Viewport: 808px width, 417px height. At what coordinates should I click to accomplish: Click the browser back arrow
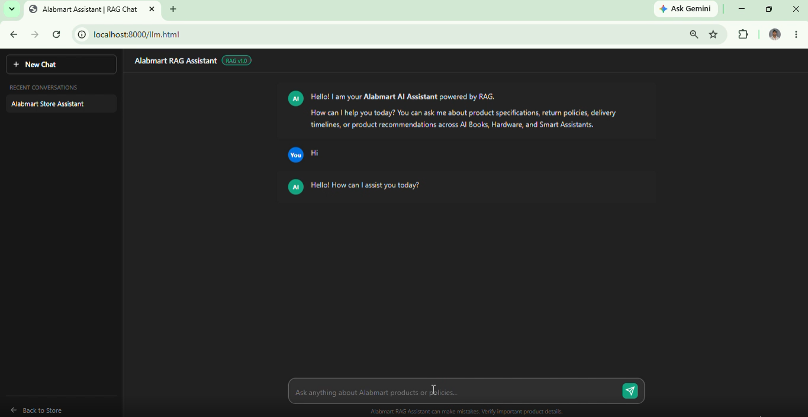14,34
